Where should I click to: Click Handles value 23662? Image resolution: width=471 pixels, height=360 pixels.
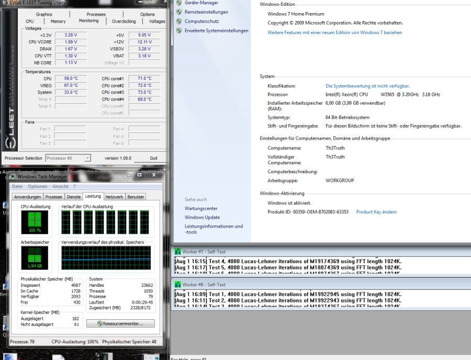tap(147, 285)
